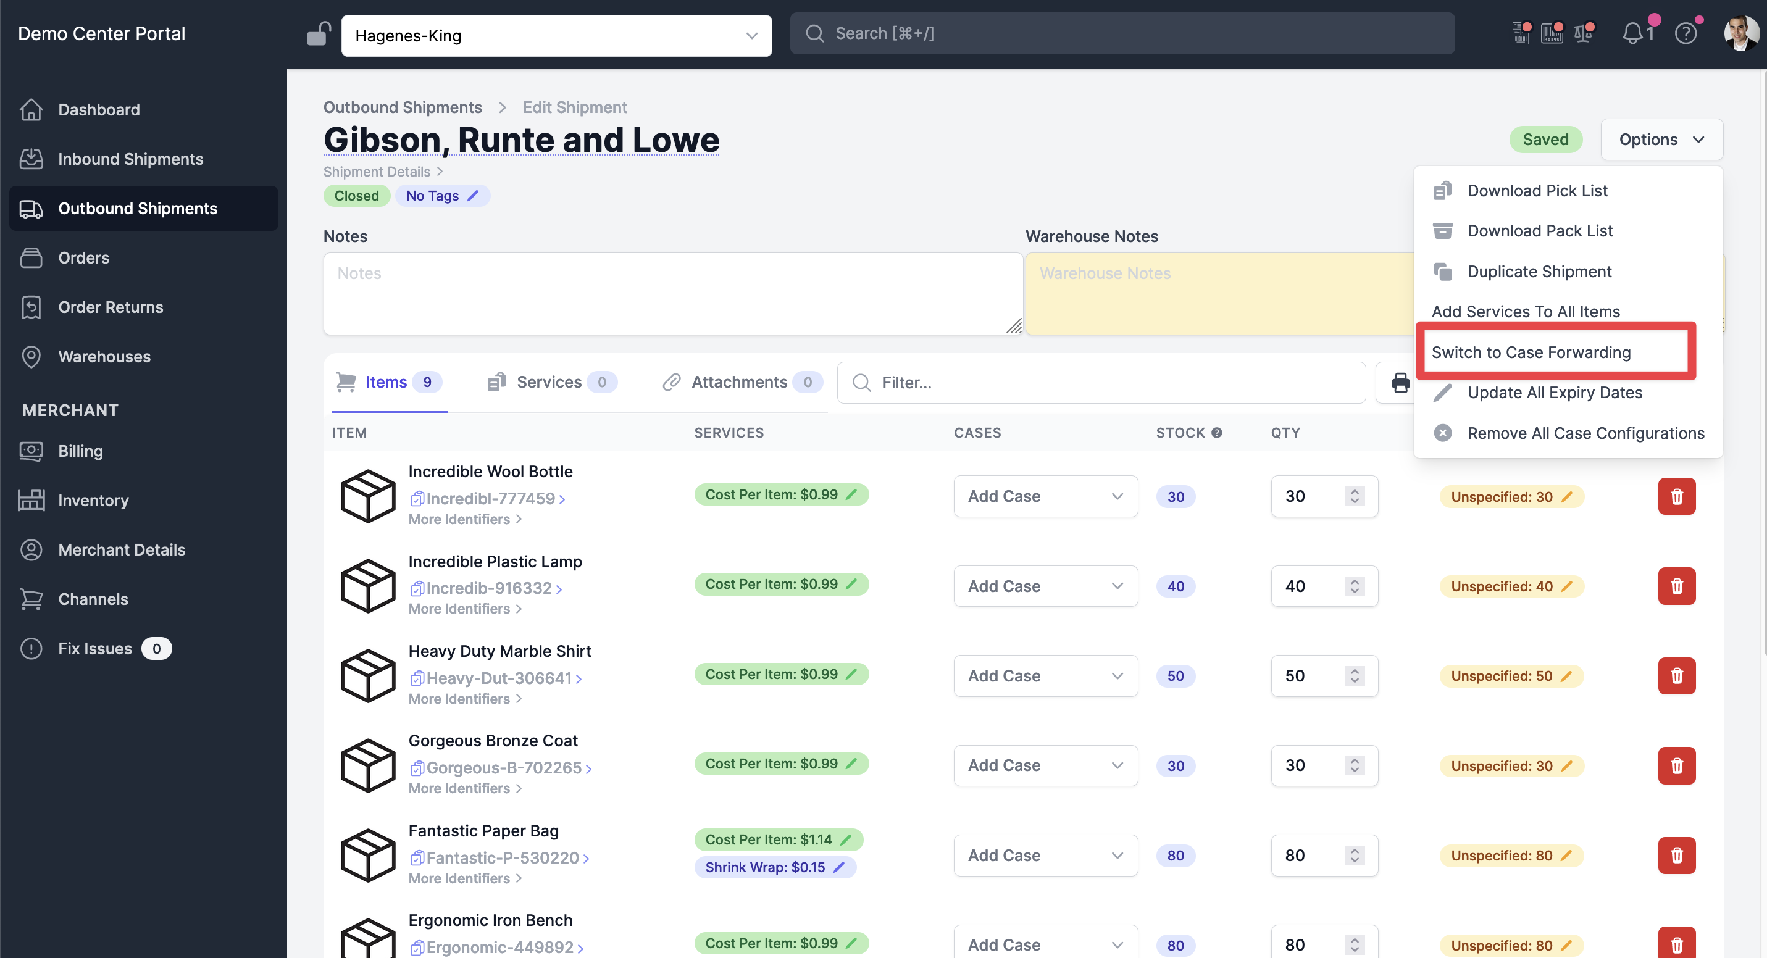Open the barcode scanner icon in header
Viewport: 1767px width, 958px height.
coord(1552,33)
